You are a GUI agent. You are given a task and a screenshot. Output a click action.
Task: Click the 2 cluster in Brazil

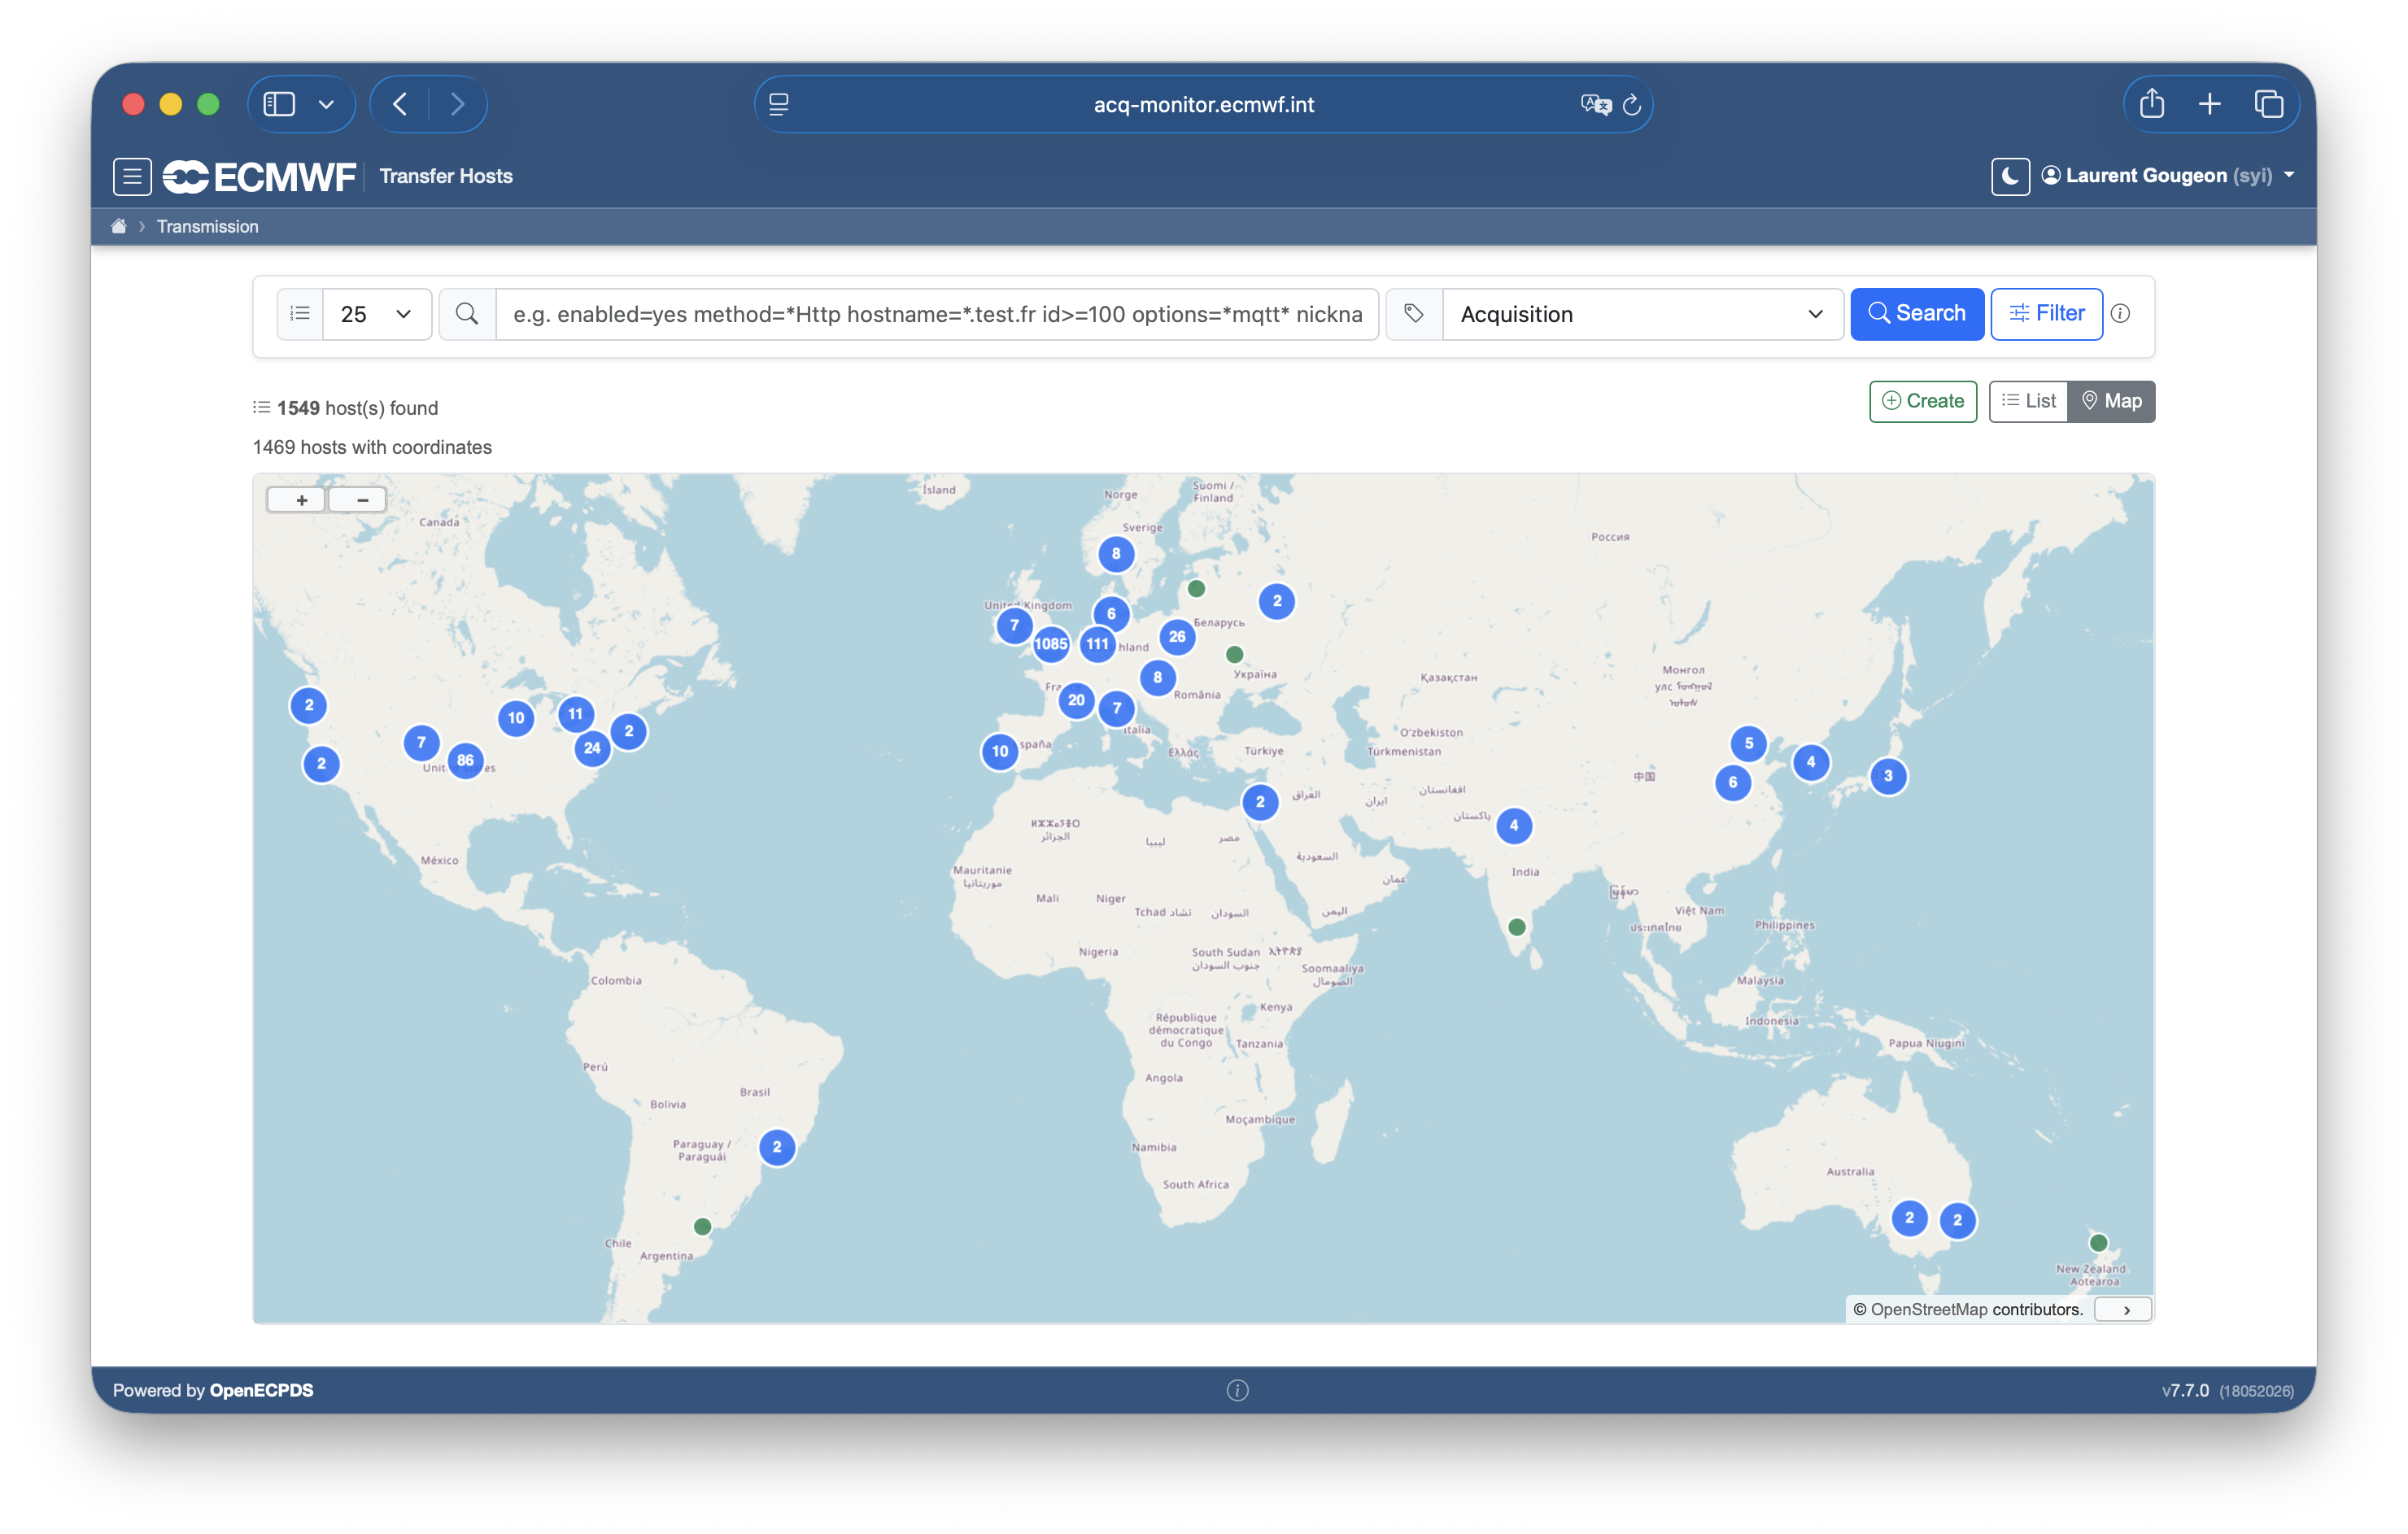pos(776,1147)
